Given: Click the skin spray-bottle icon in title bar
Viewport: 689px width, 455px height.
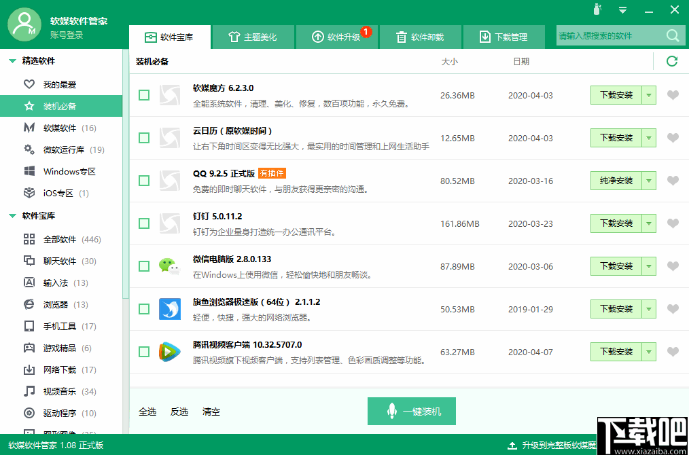Looking at the screenshot, I should [x=597, y=10].
